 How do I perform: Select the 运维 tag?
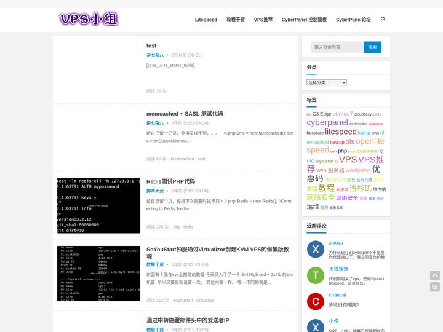pyautogui.click(x=313, y=207)
